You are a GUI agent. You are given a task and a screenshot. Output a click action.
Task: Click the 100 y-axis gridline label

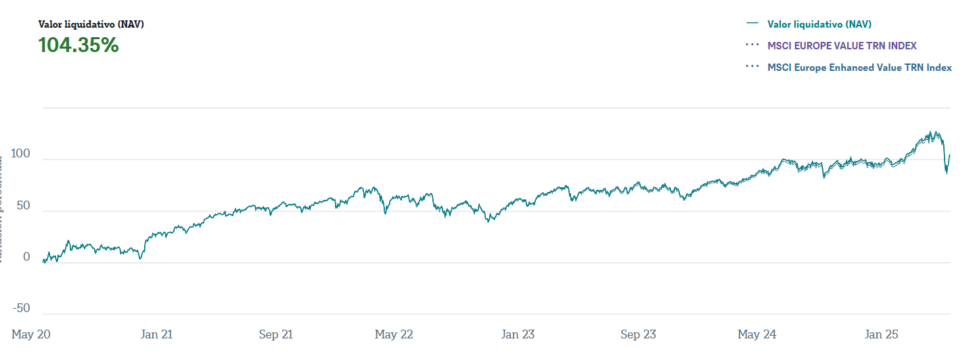pos(22,155)
